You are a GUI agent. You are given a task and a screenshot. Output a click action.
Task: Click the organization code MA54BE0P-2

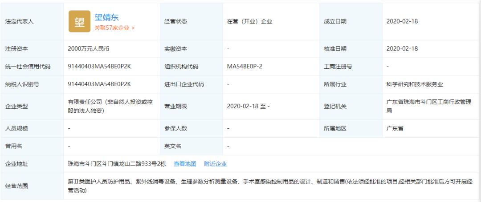tap(245, 66)
